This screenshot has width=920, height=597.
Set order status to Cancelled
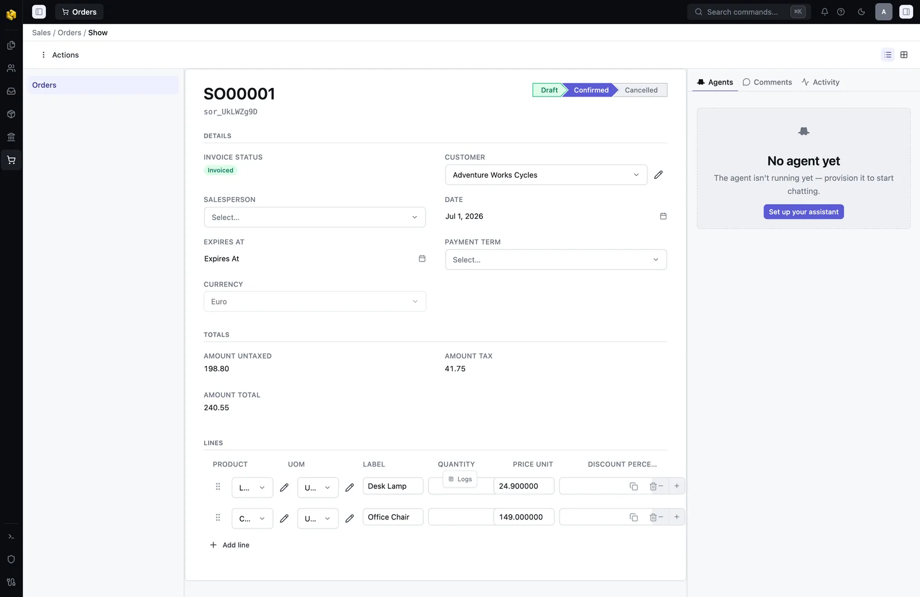[x=641, y=90]
